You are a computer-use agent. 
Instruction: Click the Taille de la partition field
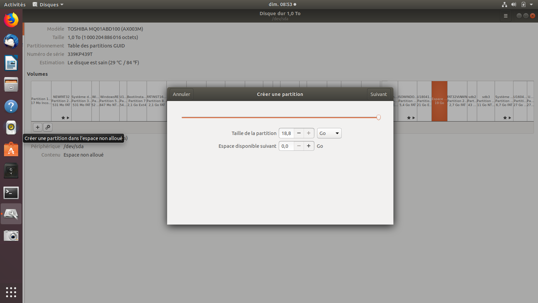click(286, 133)
